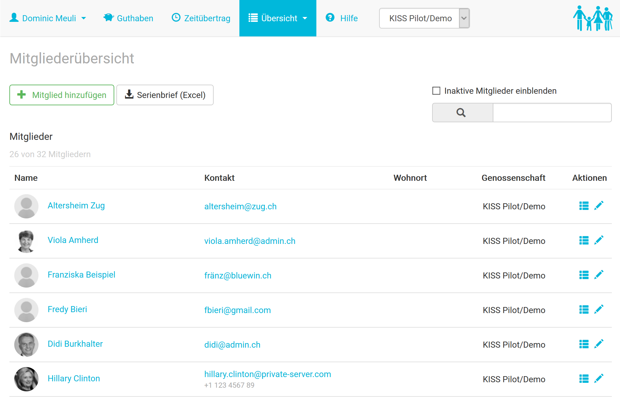Download Serienbrief (Excel)
The image size is (620, 398).
click(165, 95)
